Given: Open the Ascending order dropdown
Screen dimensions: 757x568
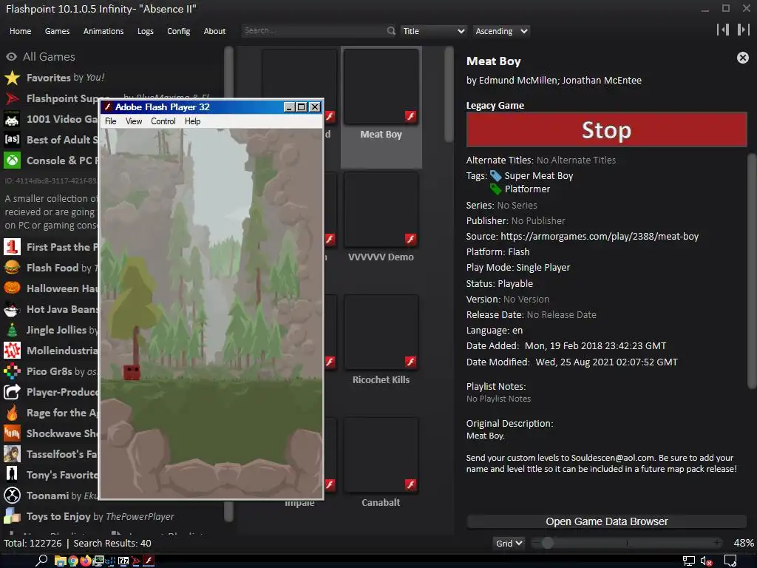Looking at the screenshot, I should click(501, 31).
